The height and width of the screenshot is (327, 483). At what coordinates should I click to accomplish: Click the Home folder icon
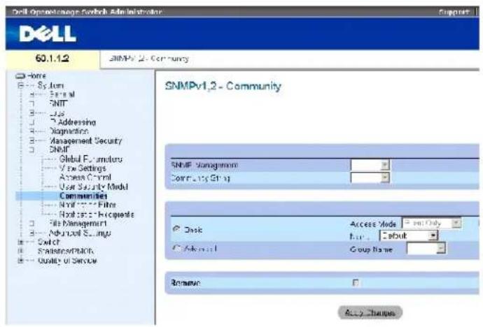point(20,76)
